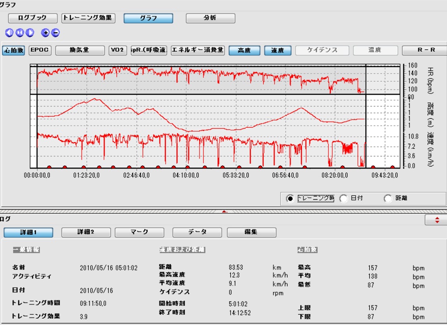The image size is (447, 325).
Task: Zoom out of graph with minus icon
Action: tap(55, 33)
